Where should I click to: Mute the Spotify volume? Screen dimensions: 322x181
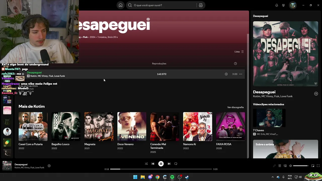(x=290, y=166)
